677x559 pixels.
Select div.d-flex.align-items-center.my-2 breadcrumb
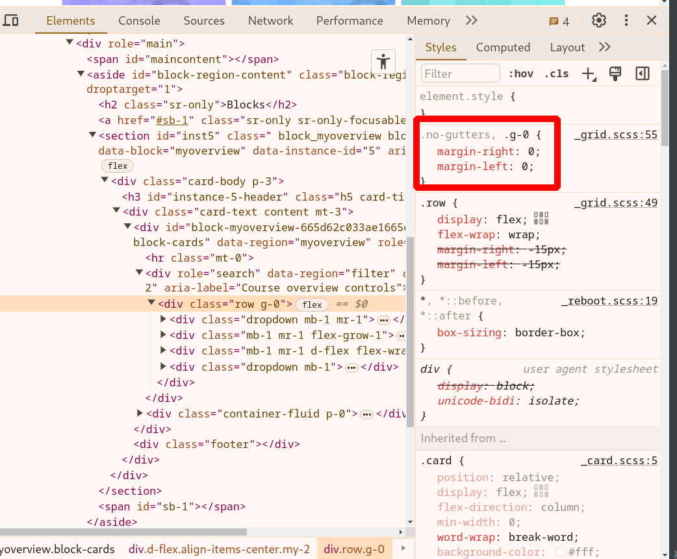[220, 549]
